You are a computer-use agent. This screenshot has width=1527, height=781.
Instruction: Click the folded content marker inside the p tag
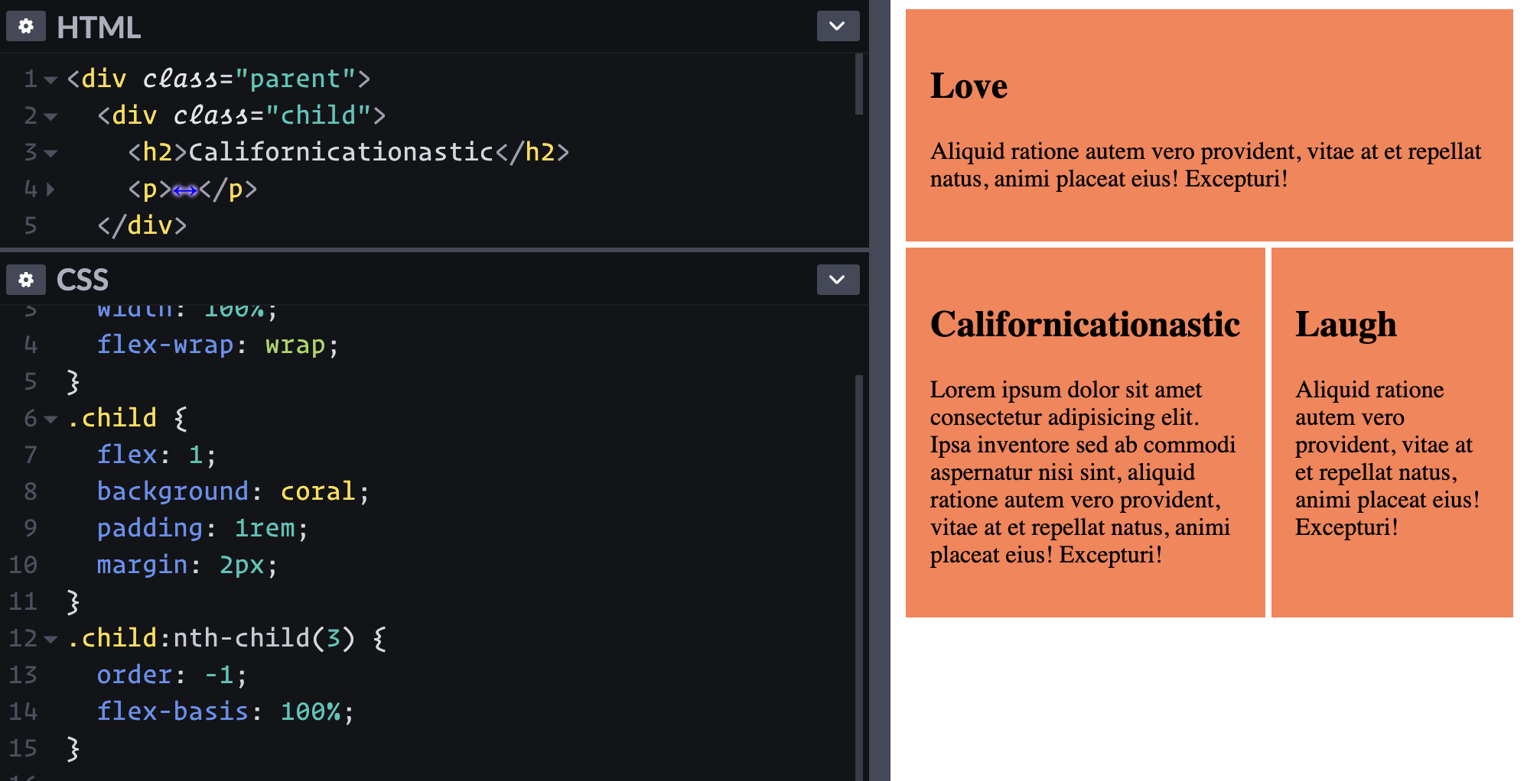pos(185,190)
